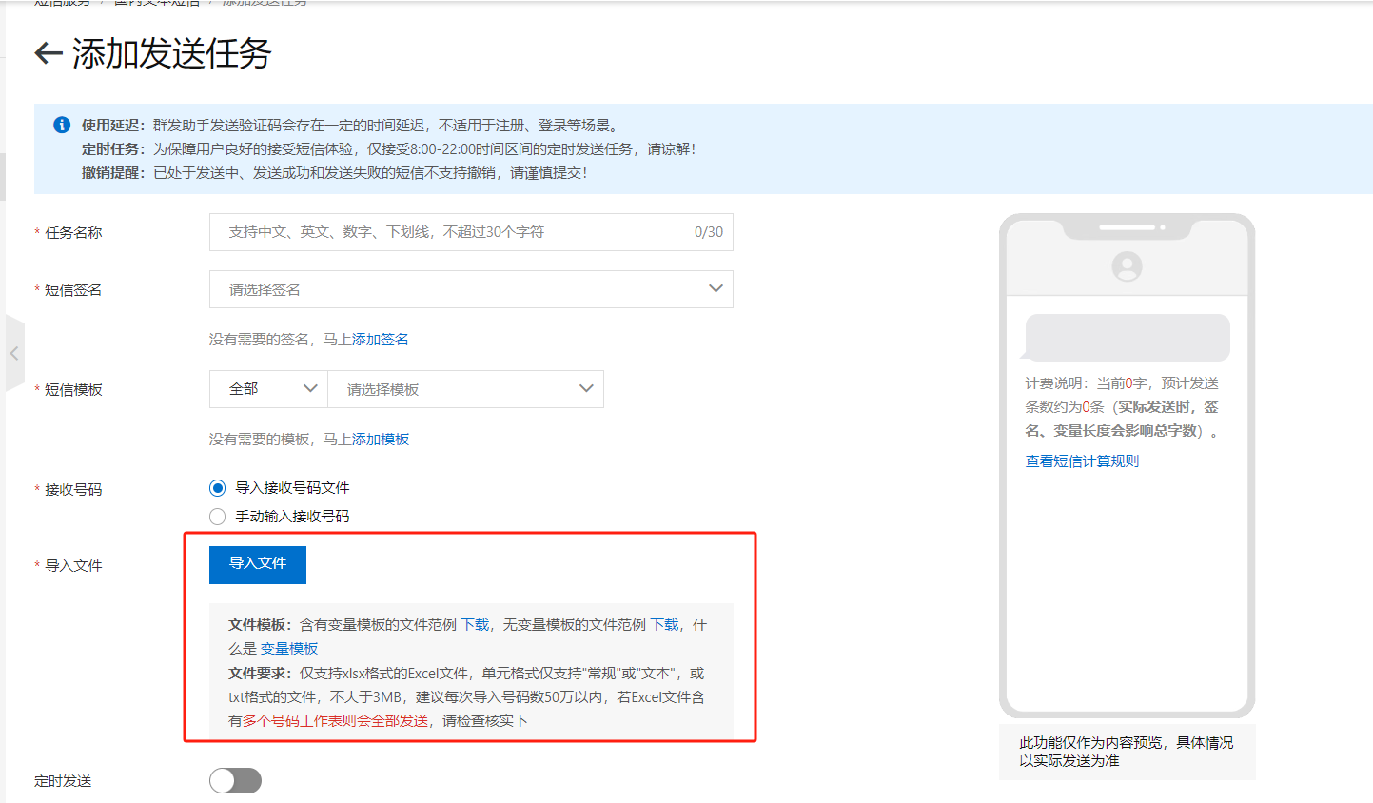Click the 接收号码 field label
The width and height of the screenshot is (1373, 803).
coord(73,490)
